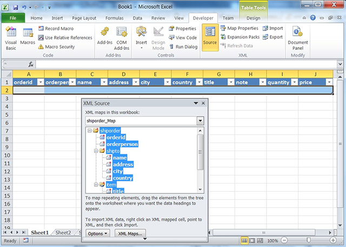Switch to the Home tab
The image size is (346, 247).
[x=36, y=18]
